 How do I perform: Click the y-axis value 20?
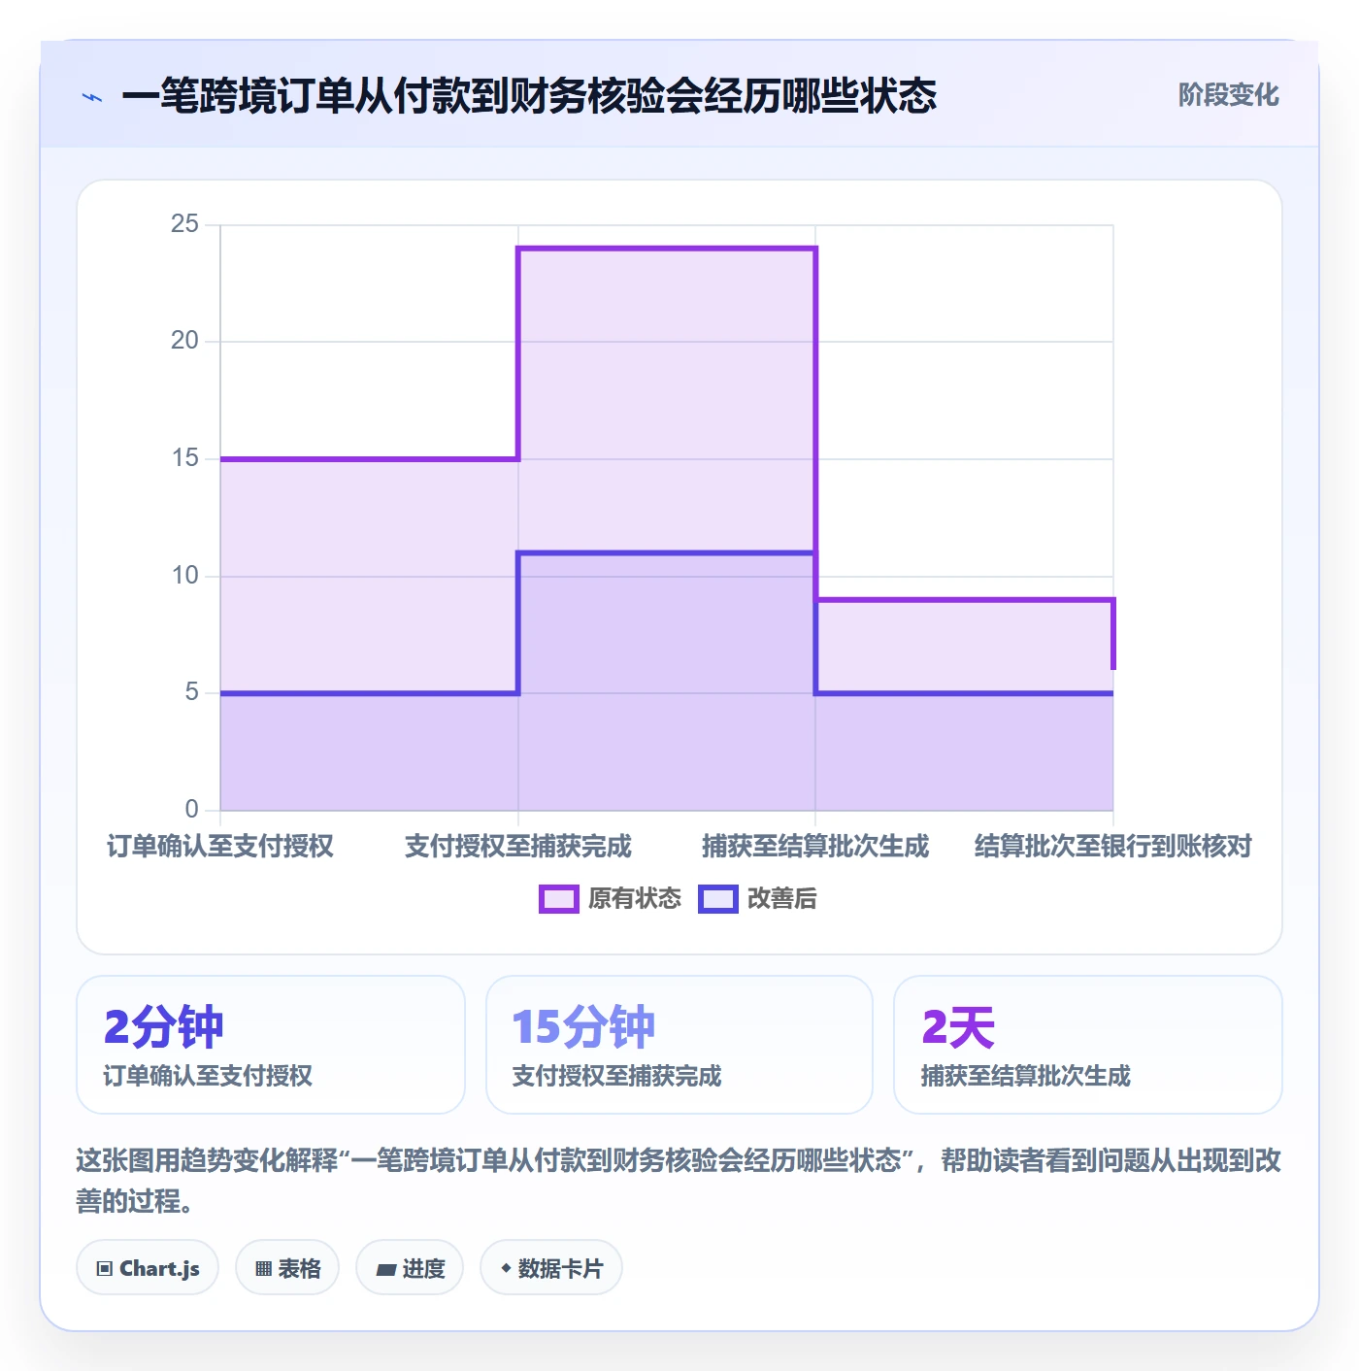click(184, 341)
